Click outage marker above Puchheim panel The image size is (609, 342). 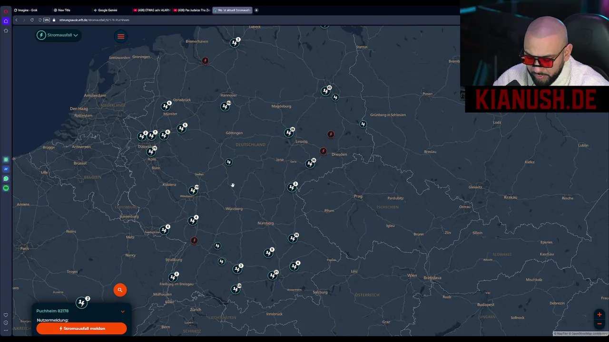coord(82,302)
